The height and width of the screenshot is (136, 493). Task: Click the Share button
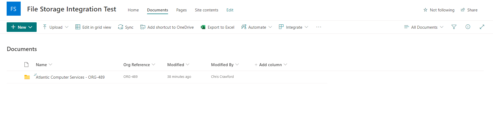pos(469,10)
